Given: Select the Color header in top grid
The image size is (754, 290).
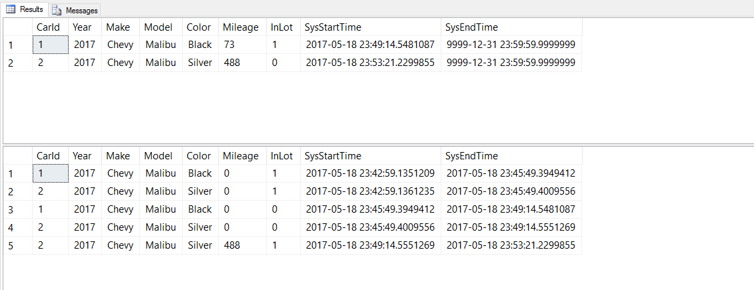Looking at the screenshot, I should (x=199, y=27).
